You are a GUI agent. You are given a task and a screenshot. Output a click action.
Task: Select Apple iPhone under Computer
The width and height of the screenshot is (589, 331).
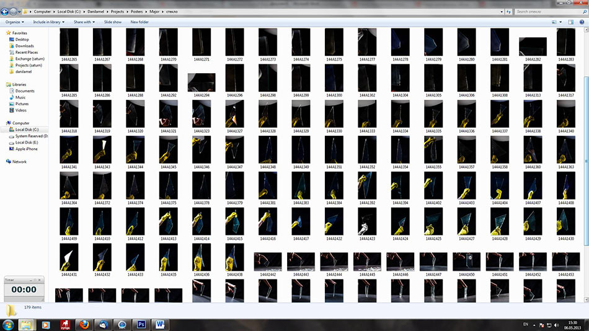(x=26, y=149)
